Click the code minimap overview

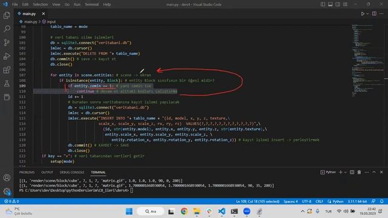click(367, 61)
